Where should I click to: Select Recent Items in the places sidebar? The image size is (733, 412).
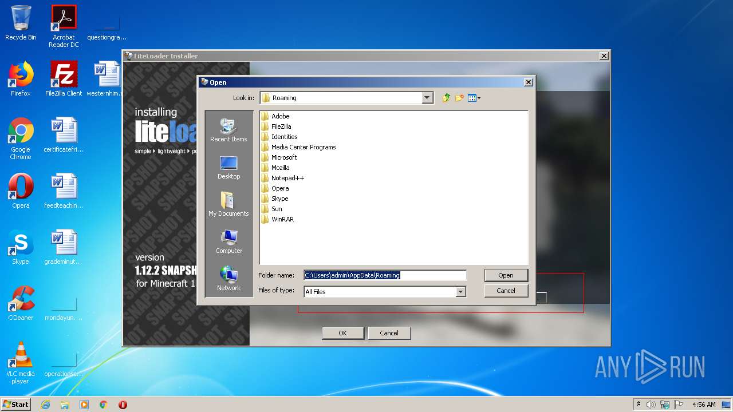pos(228,130)
